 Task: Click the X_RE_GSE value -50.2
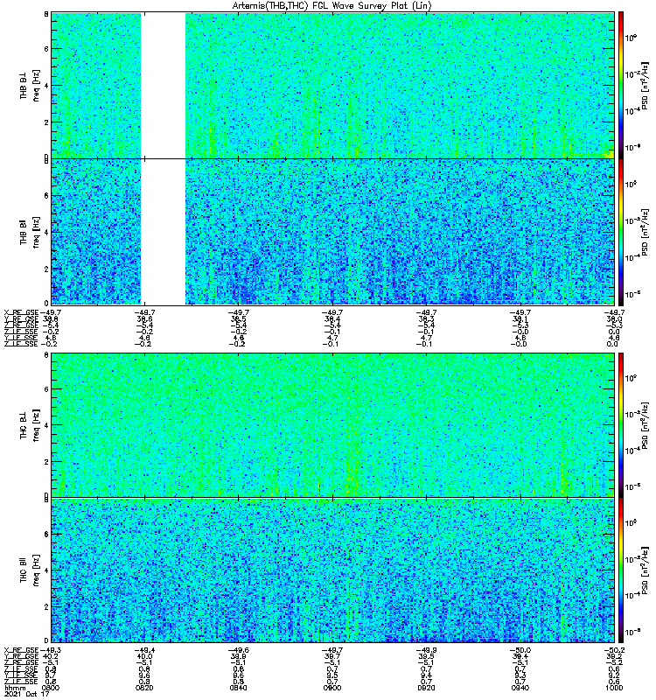click(x=614, y=650)
